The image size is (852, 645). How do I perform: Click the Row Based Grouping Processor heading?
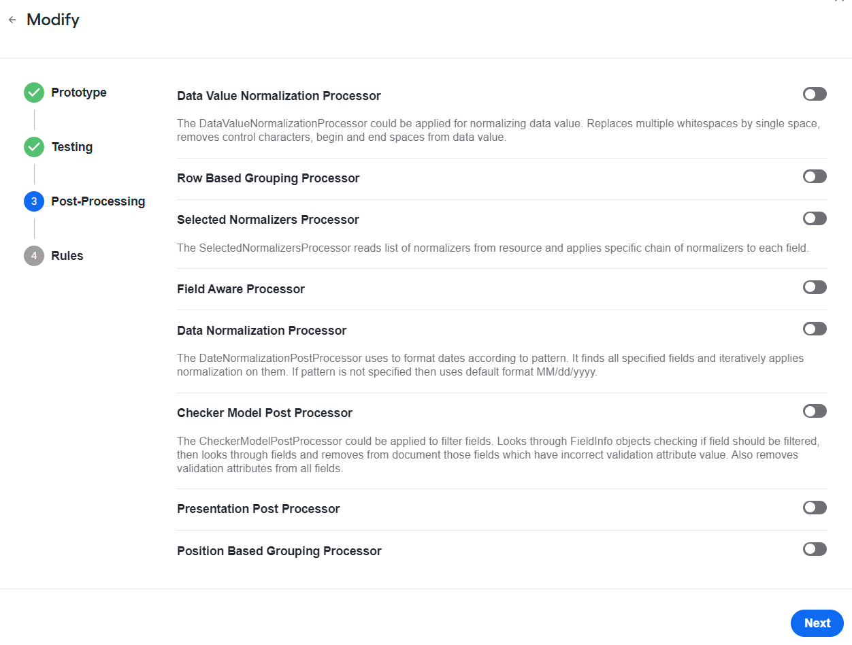tap(268, 178)
